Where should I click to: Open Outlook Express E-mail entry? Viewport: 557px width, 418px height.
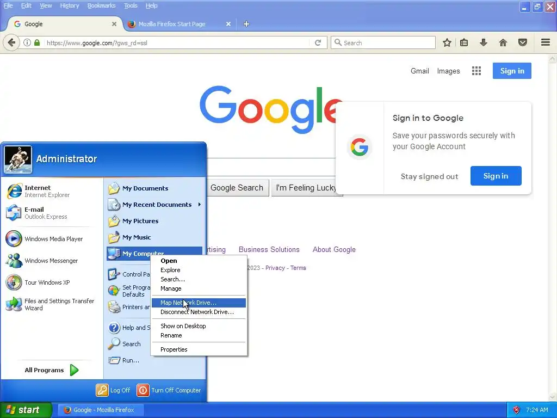coord(51,213)
